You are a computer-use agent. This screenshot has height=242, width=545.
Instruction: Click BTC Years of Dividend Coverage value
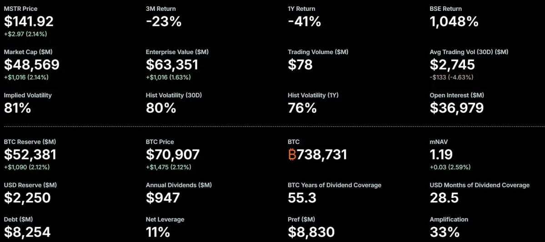(x=302, y=198)
